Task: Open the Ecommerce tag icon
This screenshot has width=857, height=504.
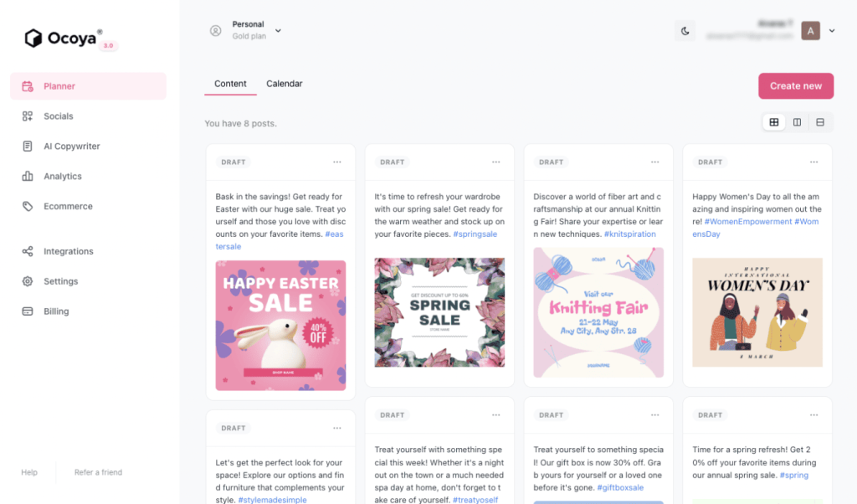Action: [28, 206]
